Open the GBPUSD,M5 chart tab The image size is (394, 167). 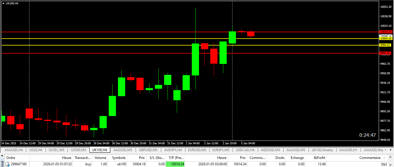[148, 150]
